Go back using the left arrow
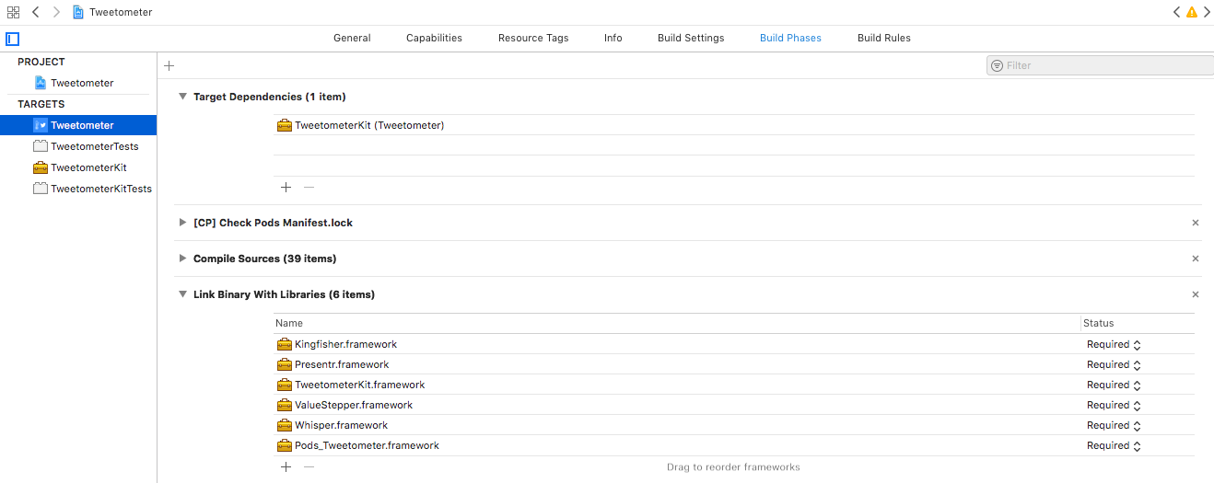Image resolution: width=1214 pixels, height=483 pixels. coord(35,12)
